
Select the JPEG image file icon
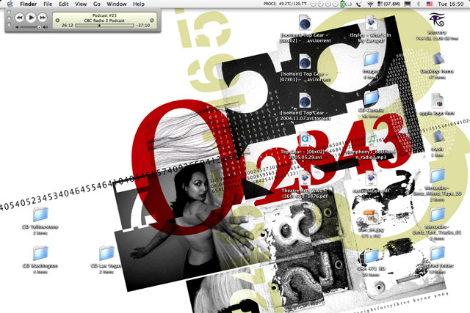pyautogui.click(x=371, y=218)
